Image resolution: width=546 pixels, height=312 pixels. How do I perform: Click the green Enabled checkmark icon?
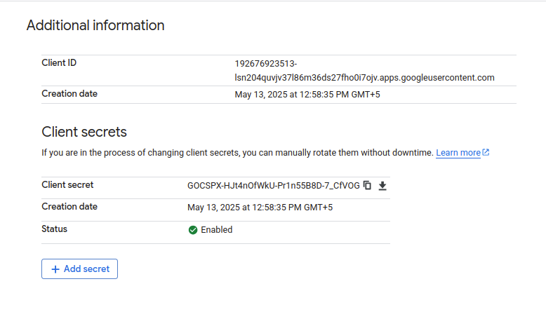coord(193,230)
